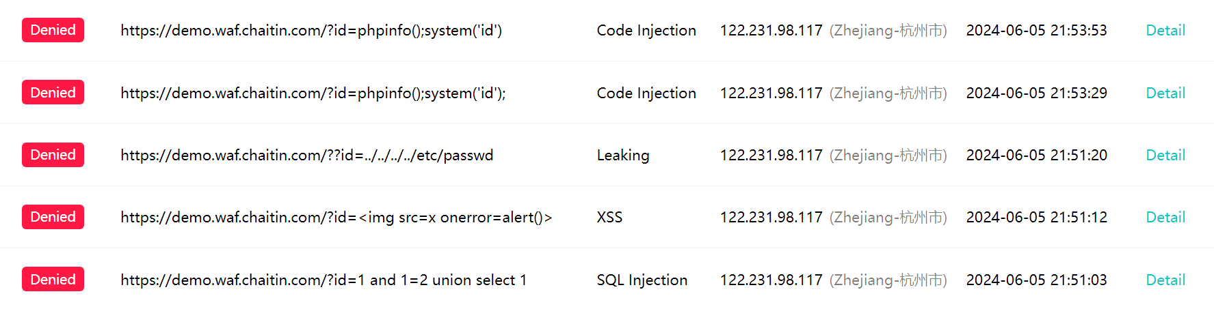
Task: Open Detail link for the SQL Injection attack
Action: coord(1165,280)
